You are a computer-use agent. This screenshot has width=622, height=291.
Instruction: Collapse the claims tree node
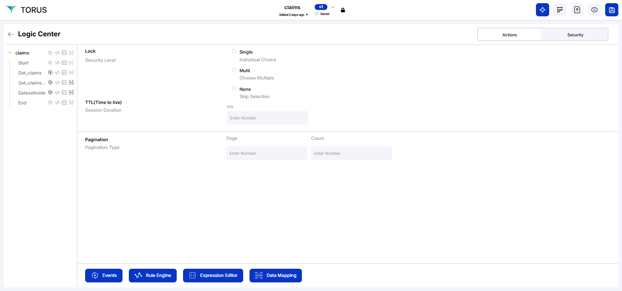click(x=10, y=53)
